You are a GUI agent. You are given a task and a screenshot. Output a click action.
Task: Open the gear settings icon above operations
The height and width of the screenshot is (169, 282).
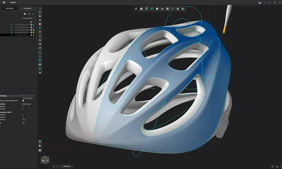coord(25,14)
